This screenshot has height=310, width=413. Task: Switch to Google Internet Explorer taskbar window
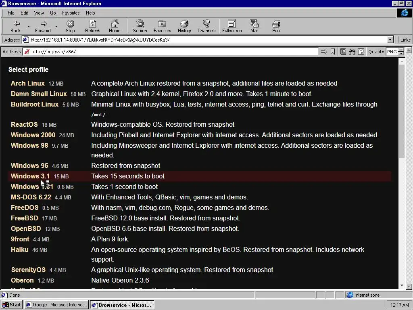pyautogui.click(x=56, y=305)
